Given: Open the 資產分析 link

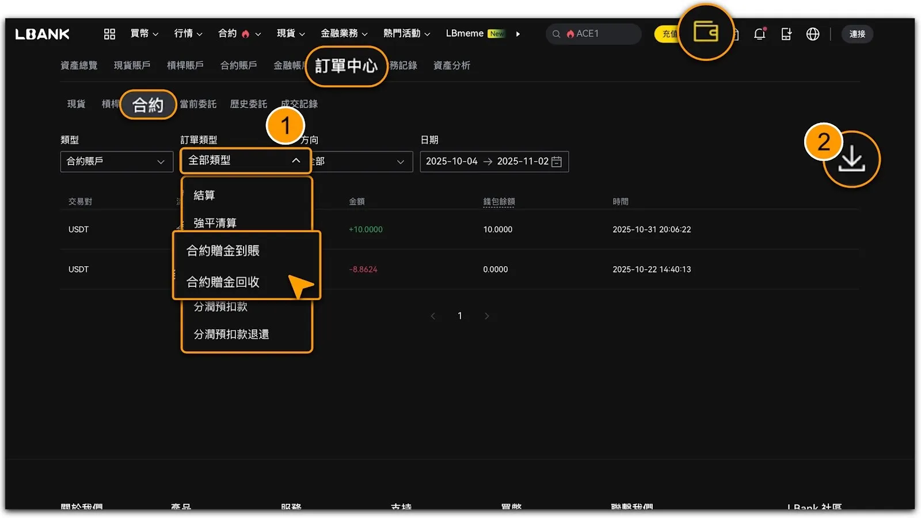Looking at the screenshot, I should [451, 66].
